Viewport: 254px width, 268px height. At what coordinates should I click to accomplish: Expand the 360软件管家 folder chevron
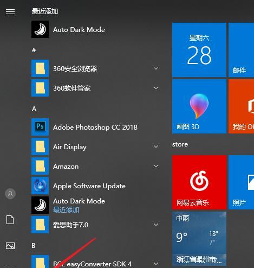pos(156,88)
